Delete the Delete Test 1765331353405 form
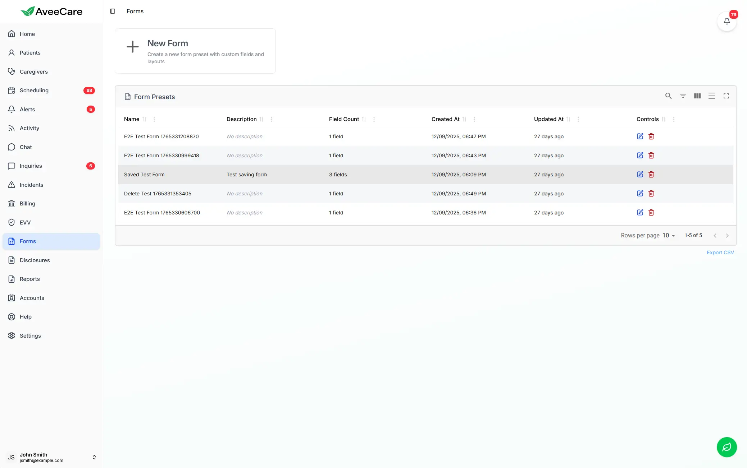This screenshot has height=468, width=747. coord(651,193)
